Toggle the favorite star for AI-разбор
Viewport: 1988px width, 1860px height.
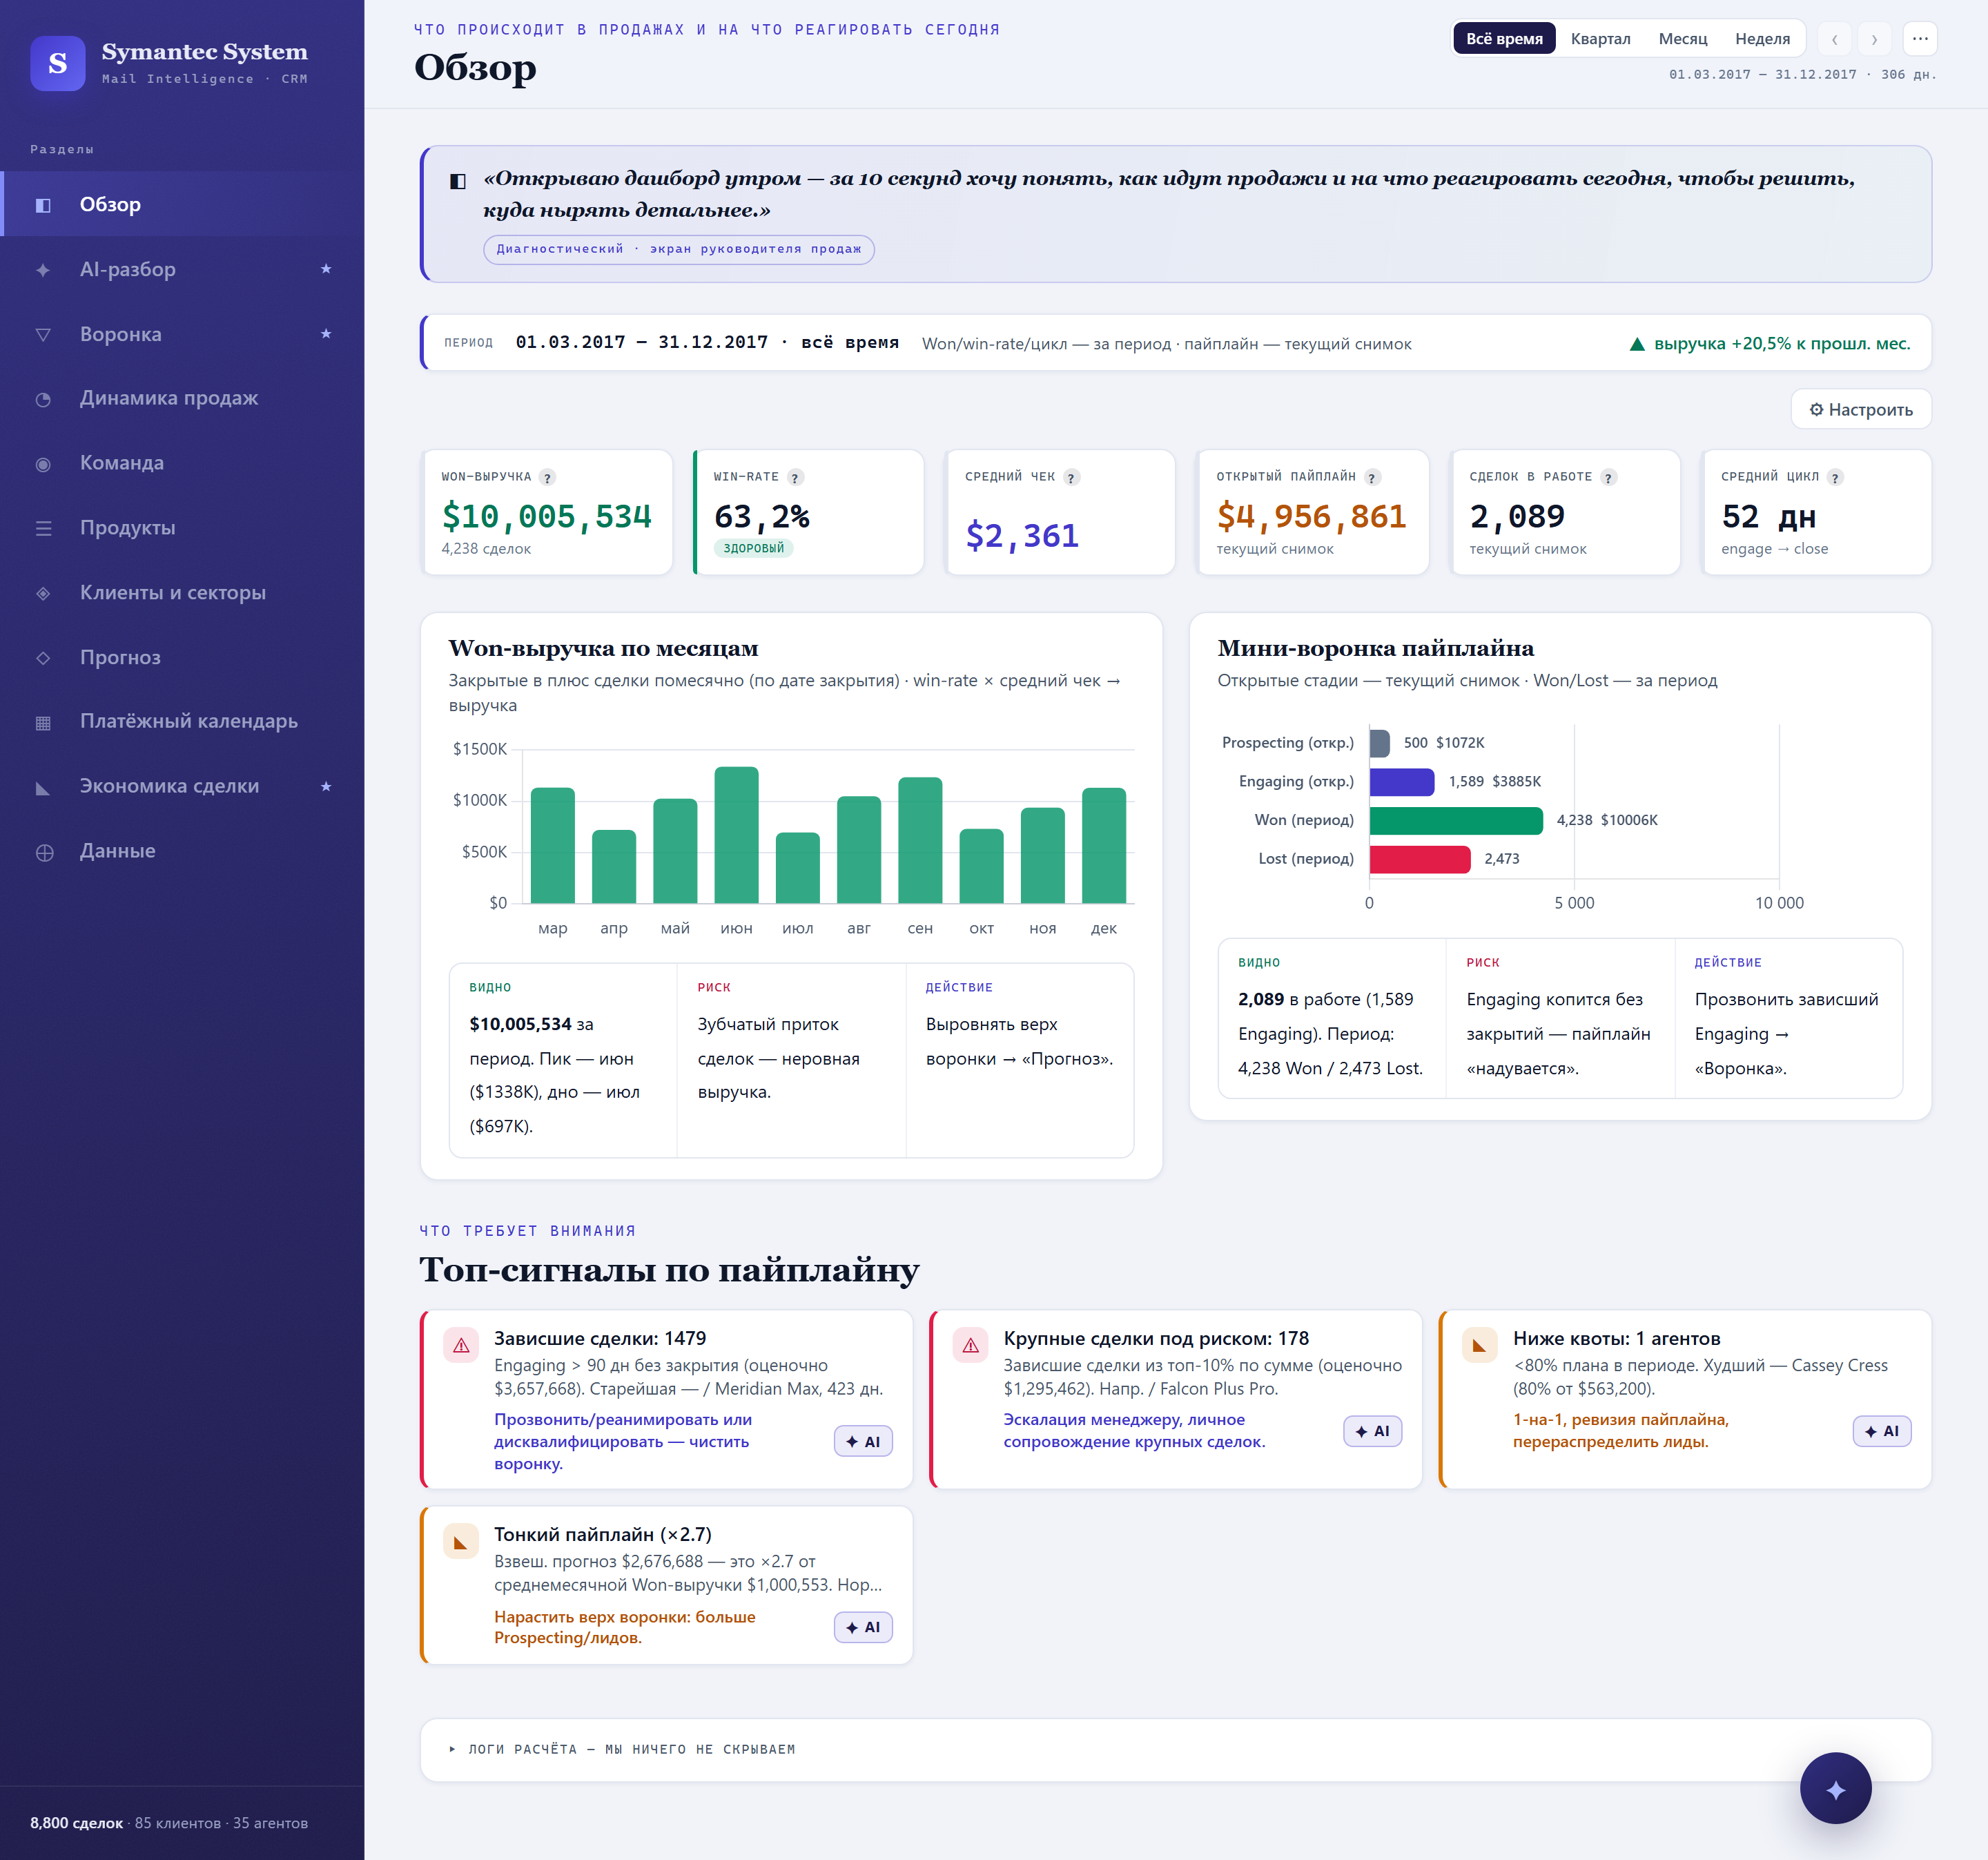[x=326, y=269]
